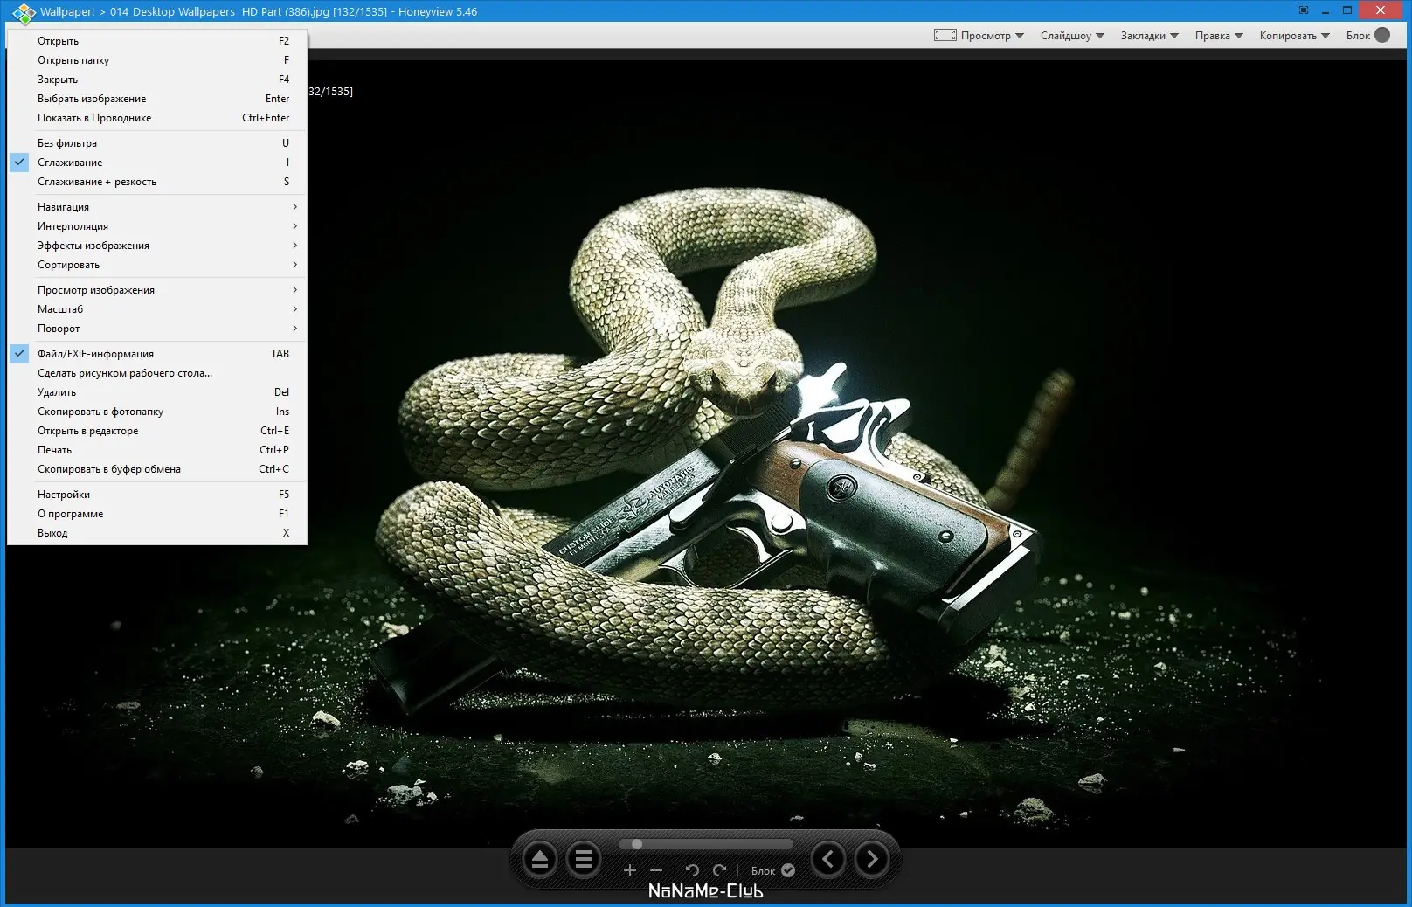Viewport: 1412px width, 907px height.
Task: Click the eject-style open file button
Action: pos(540,861)
